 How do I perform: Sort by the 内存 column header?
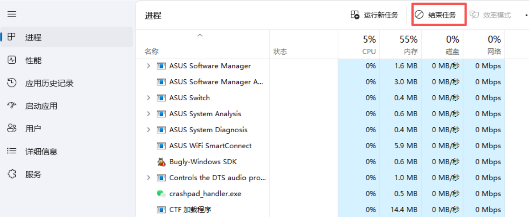click(x=411, y=52)
